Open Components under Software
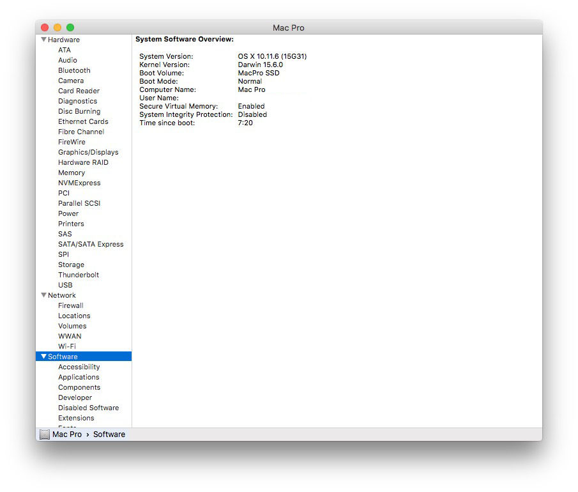This screenshot has height=492, width=578. click(79, 387)
